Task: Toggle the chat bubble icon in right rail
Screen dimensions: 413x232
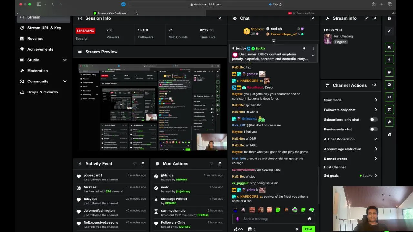Action: tap(389, 85)
